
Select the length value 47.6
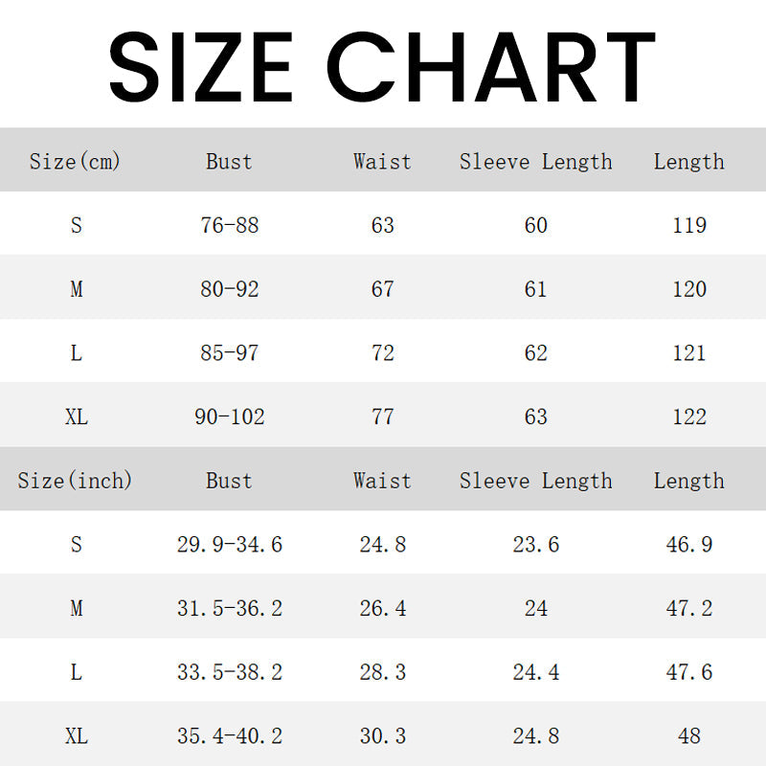point(689,672)
